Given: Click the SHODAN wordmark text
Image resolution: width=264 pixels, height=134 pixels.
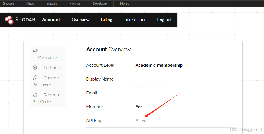Looking at the screenshot, I should point(25,20).
